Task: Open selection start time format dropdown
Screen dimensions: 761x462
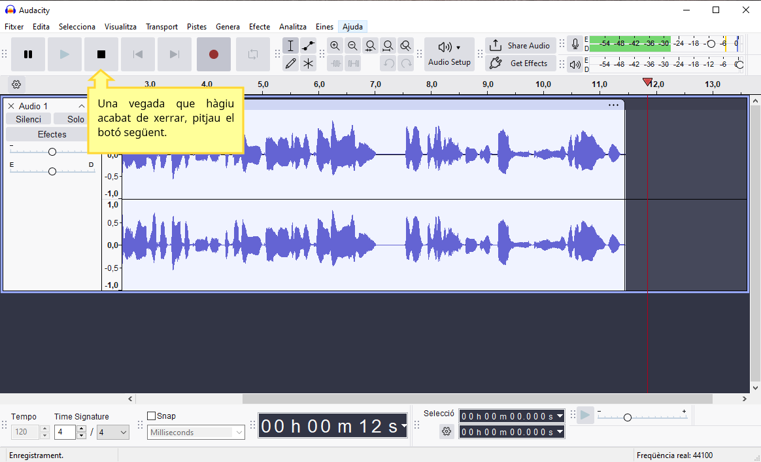Action: click(x=560, y=416)
